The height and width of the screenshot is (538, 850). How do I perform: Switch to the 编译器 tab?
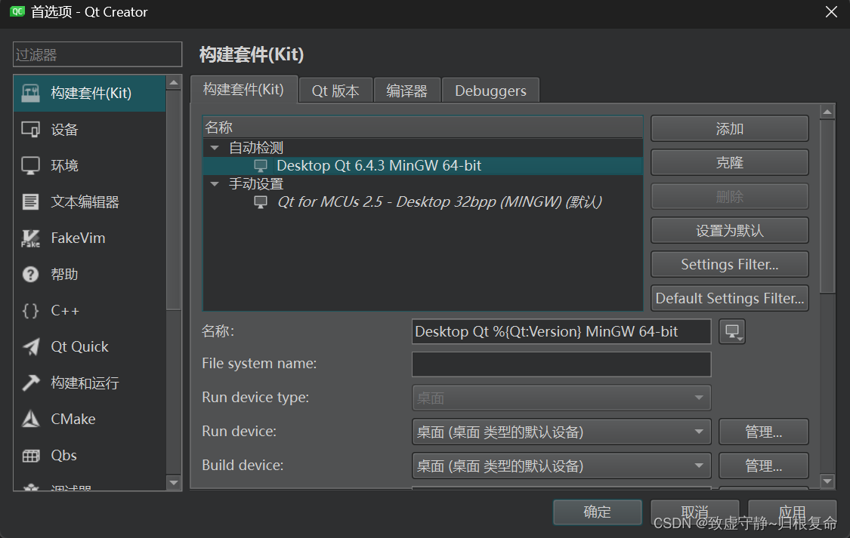click(406, 91)
